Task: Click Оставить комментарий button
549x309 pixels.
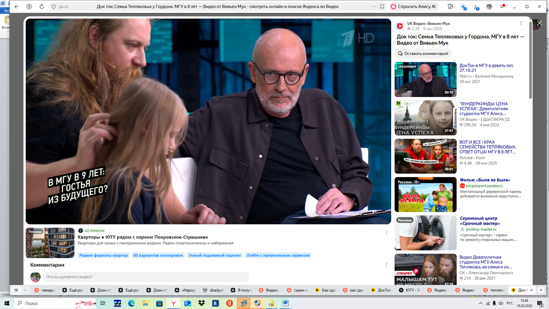Action: coord(423,54)
